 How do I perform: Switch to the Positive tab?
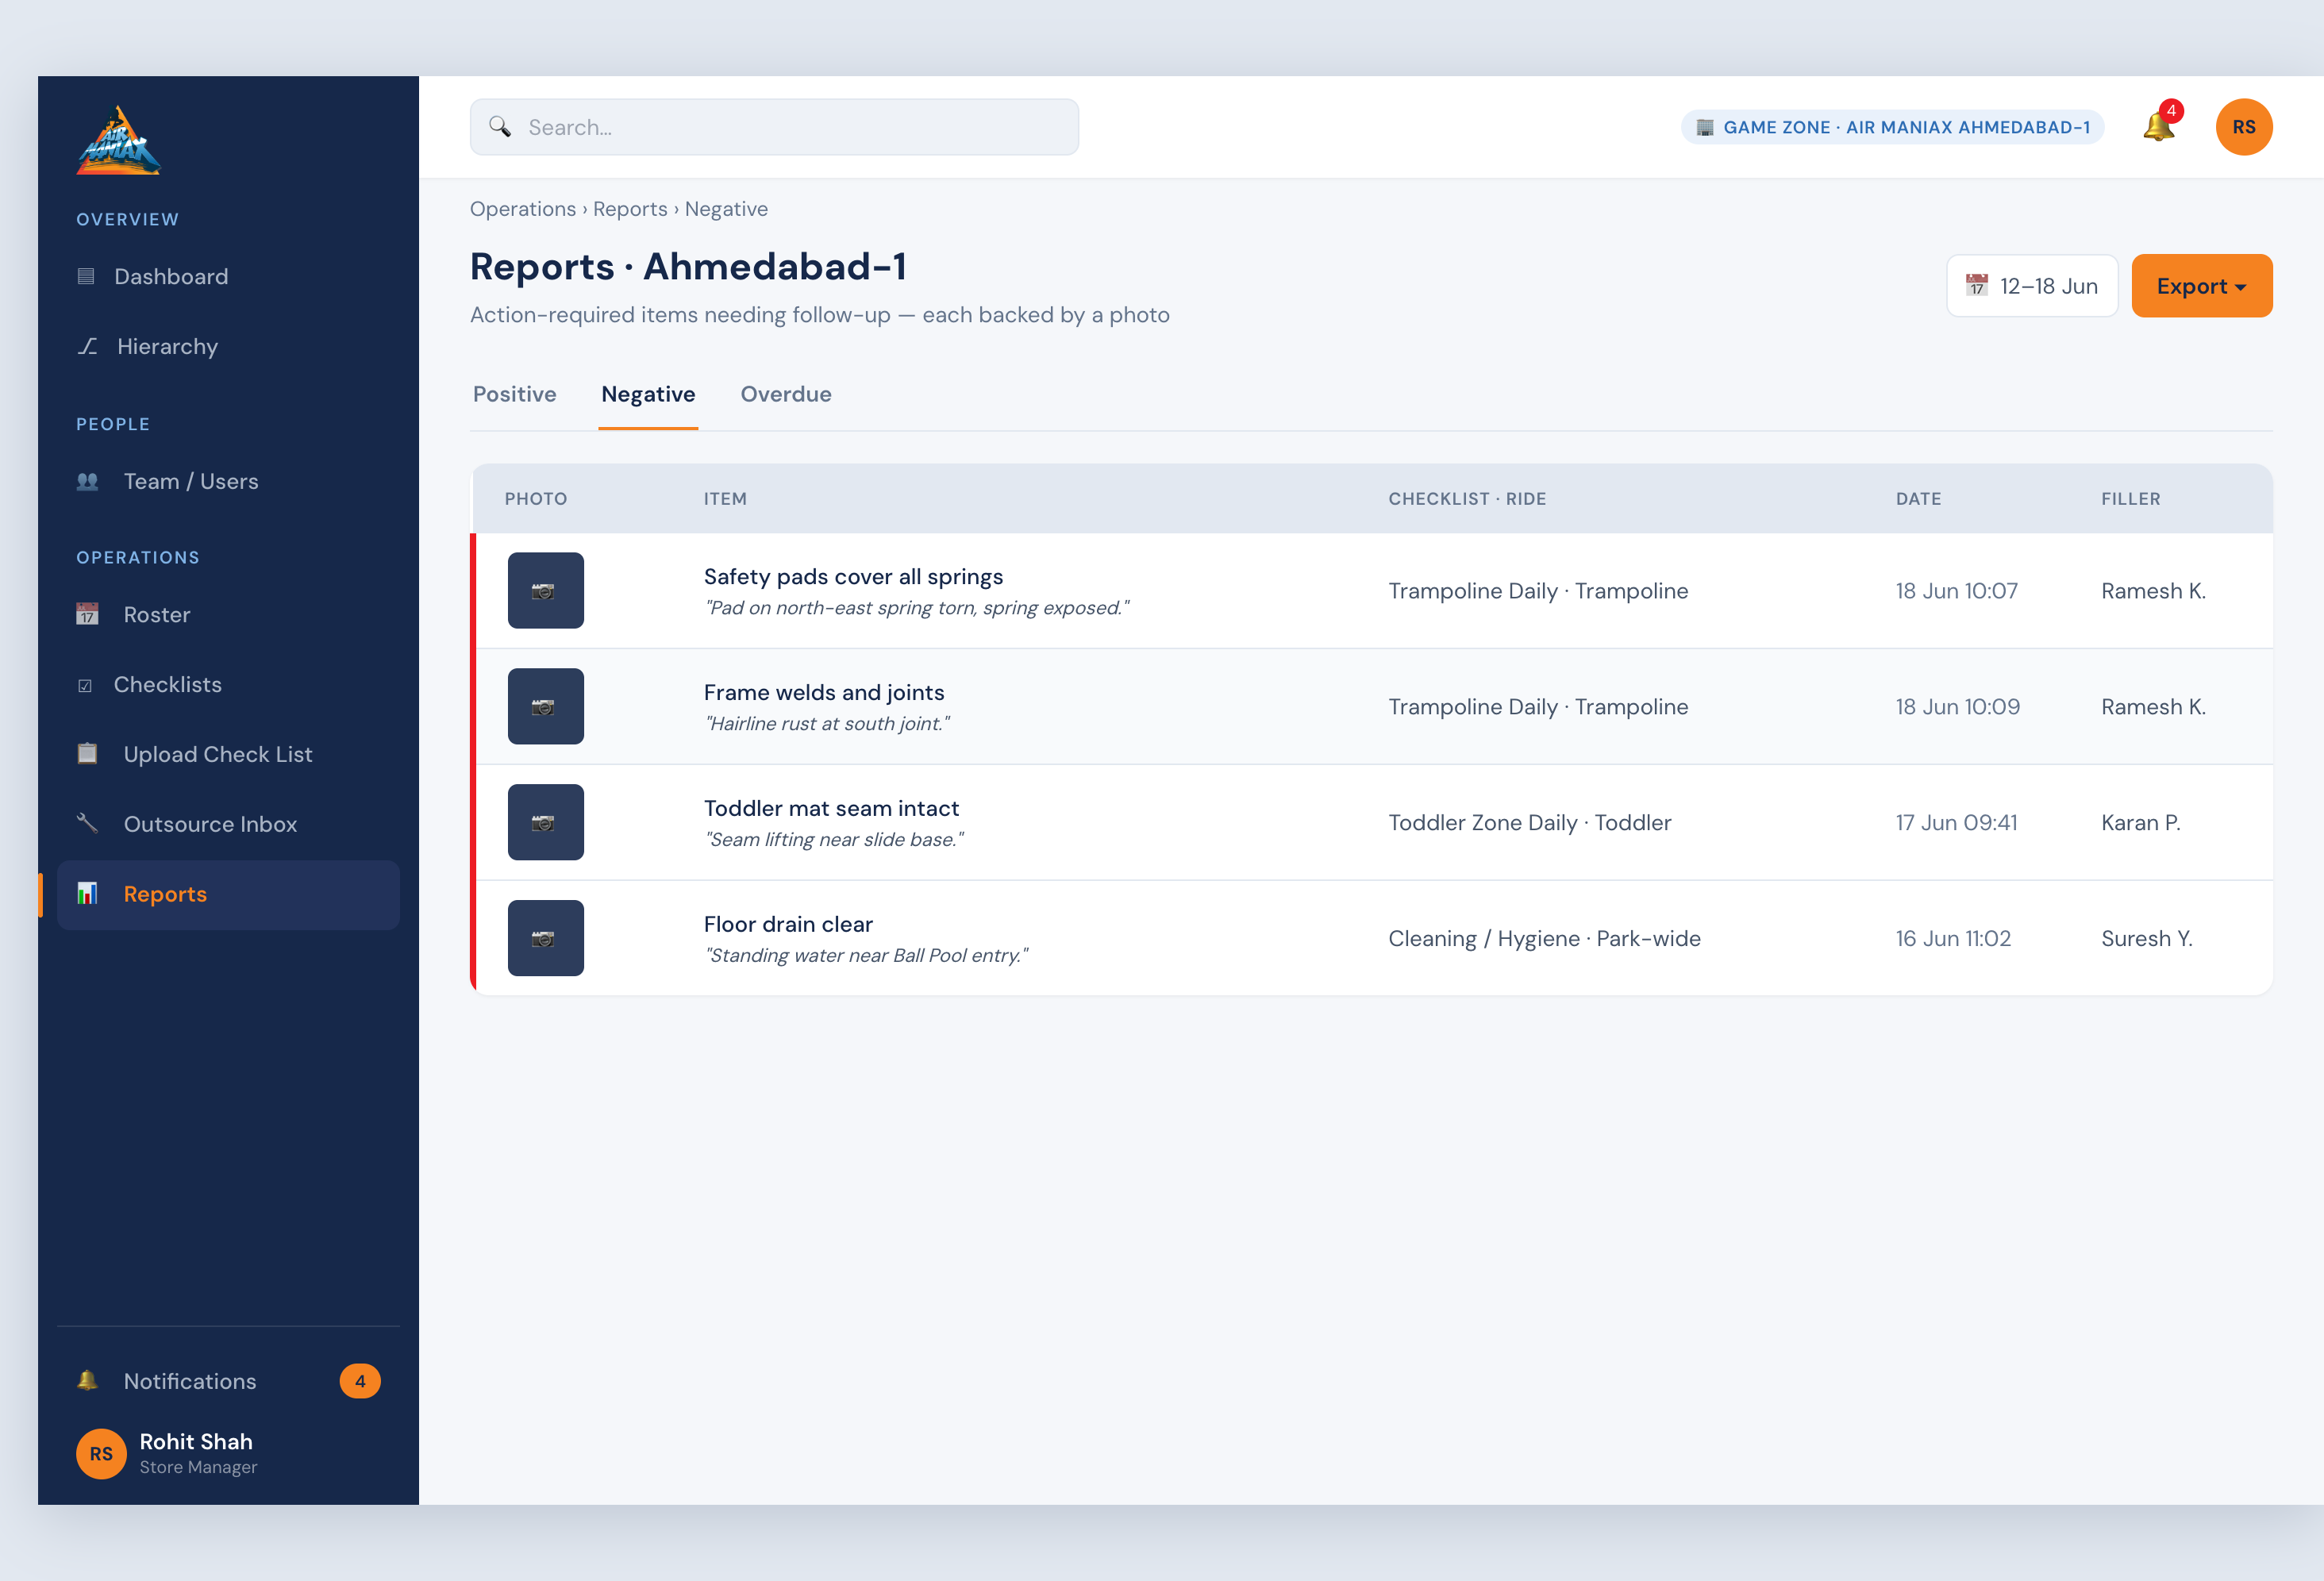coord(515,394)
